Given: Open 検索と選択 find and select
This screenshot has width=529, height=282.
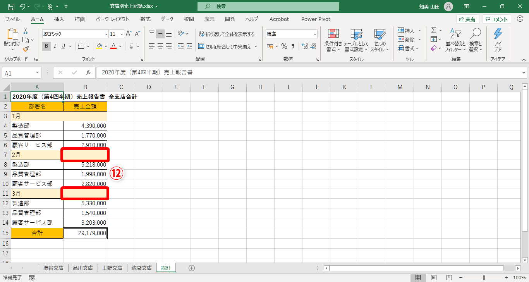Looking at the screenshot, I should click(x=475, y=40).
